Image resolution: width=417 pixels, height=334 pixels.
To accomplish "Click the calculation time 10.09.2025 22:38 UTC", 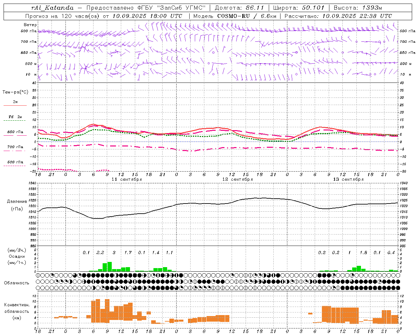I will (x=357, y=16).
